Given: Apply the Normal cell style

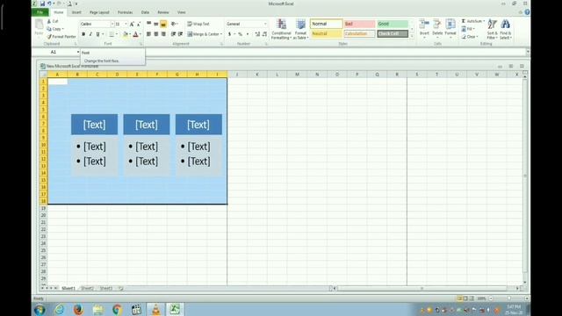Looking at the screenshot, I should pyautogui.click(x=326, y=24).
